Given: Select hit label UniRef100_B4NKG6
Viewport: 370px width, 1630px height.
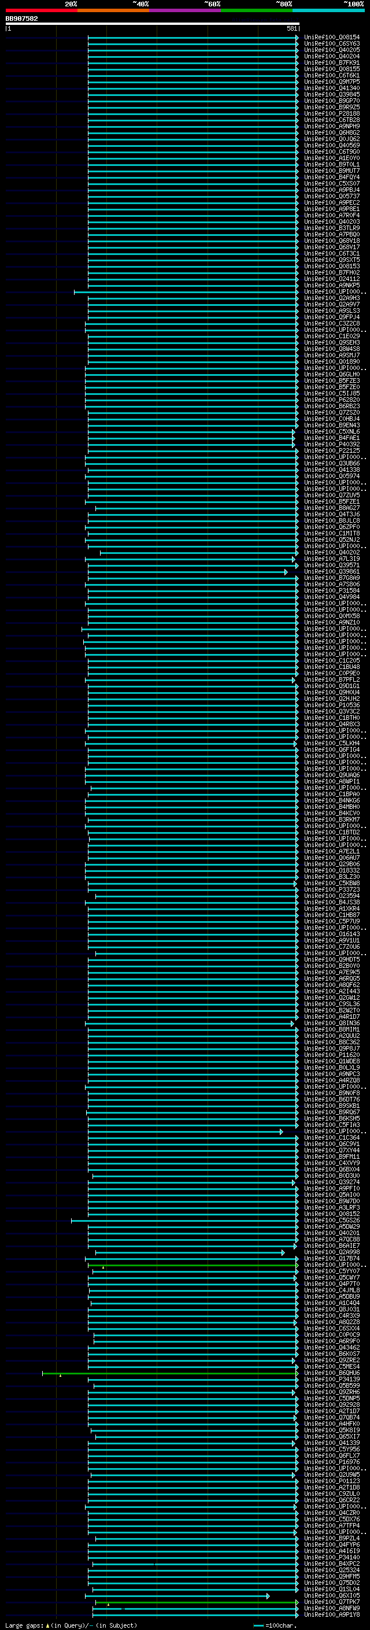Looking at the screenshot, I should [332, 800].
